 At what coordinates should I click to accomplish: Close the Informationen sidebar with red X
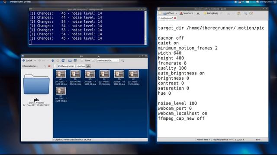click(49, 66)
